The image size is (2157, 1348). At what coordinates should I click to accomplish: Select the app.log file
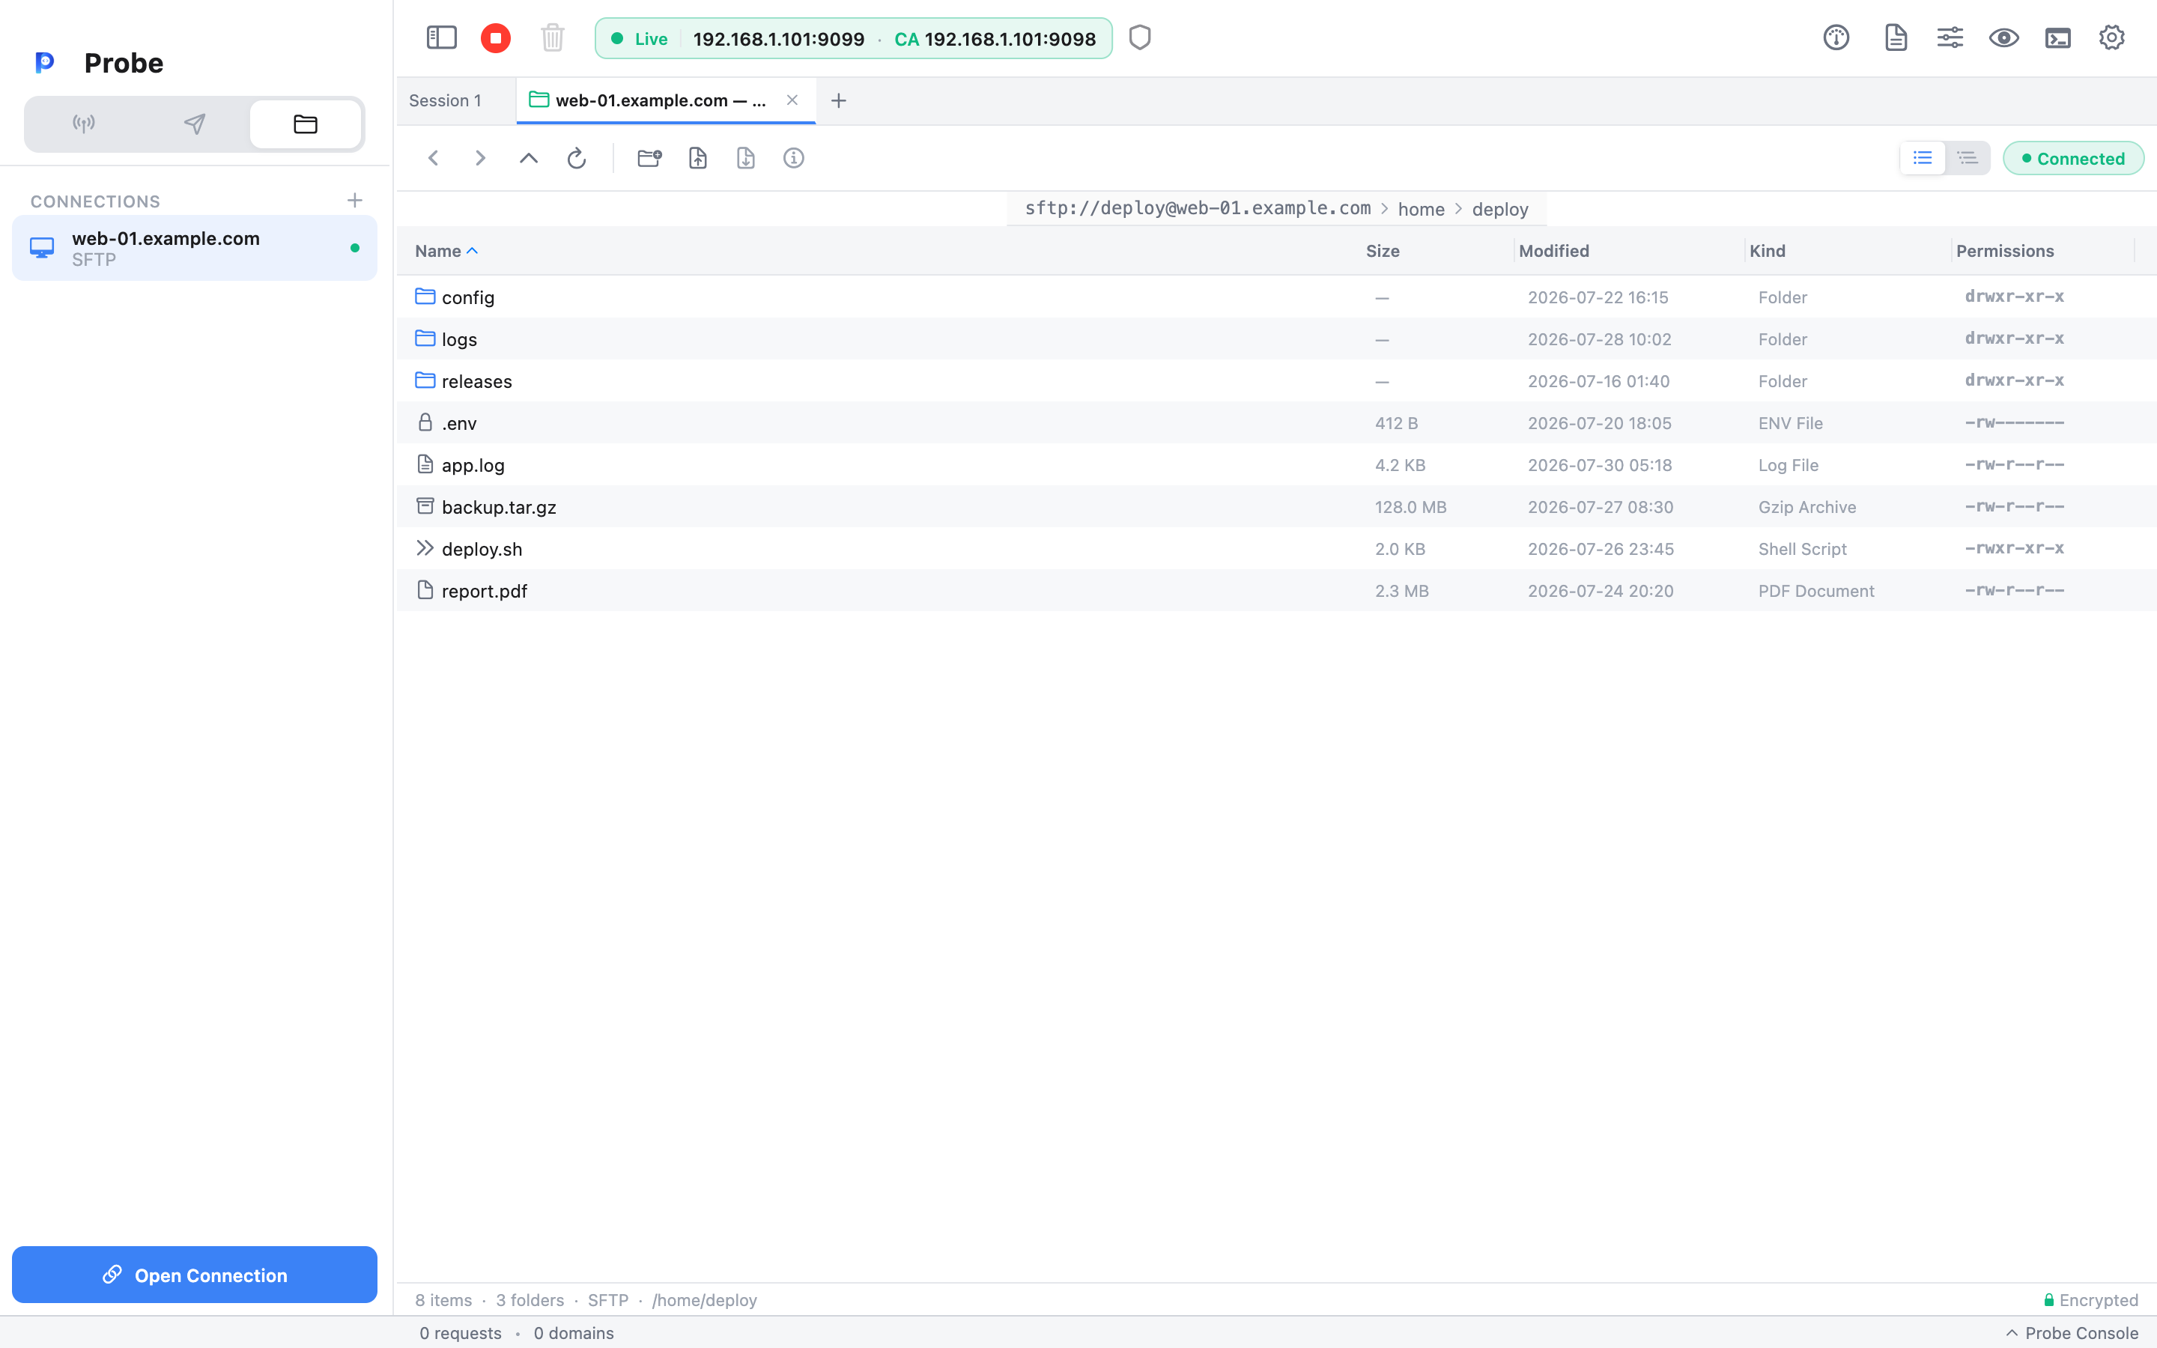click(1276, 464)
